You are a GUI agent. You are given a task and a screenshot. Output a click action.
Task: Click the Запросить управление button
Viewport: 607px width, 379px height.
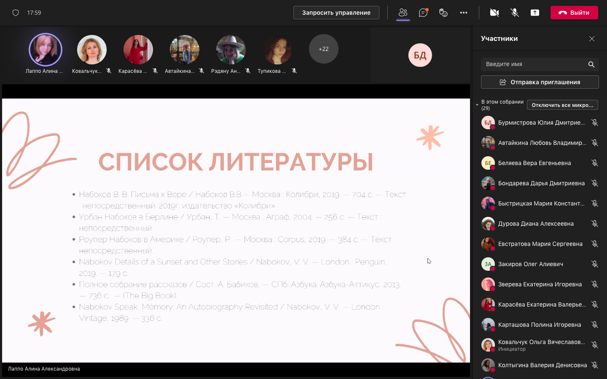tap(336, 13)
